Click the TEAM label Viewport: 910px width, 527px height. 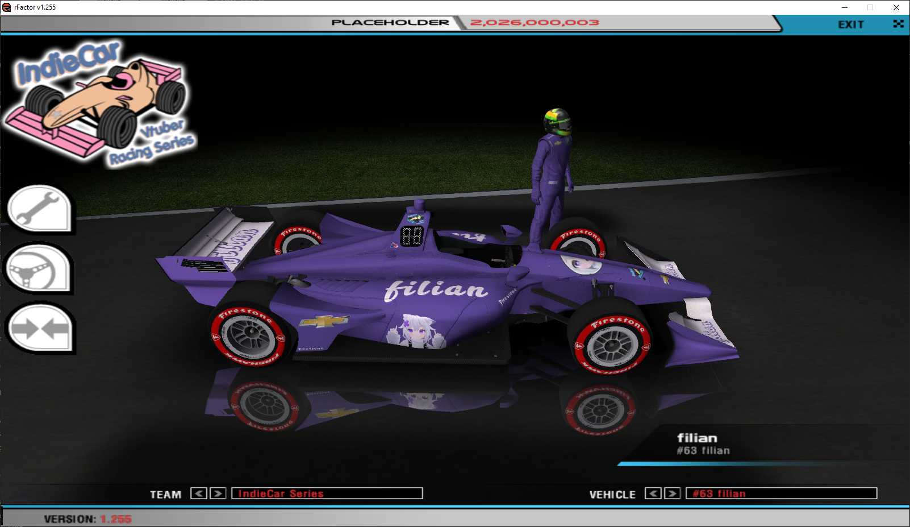(165, 495)
